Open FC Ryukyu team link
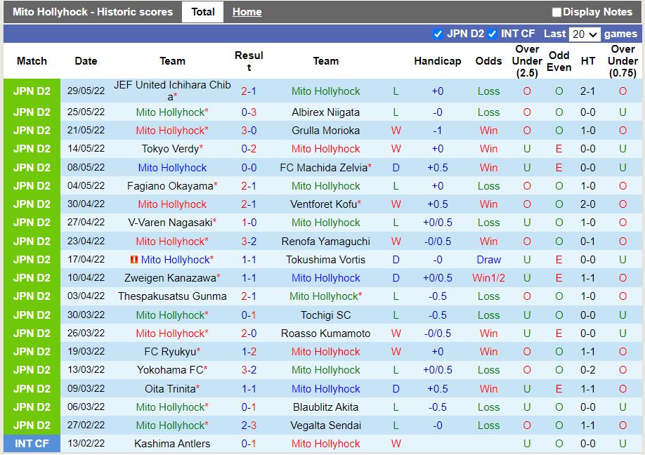This screenshot has height=455, width=645. [170, 352]
